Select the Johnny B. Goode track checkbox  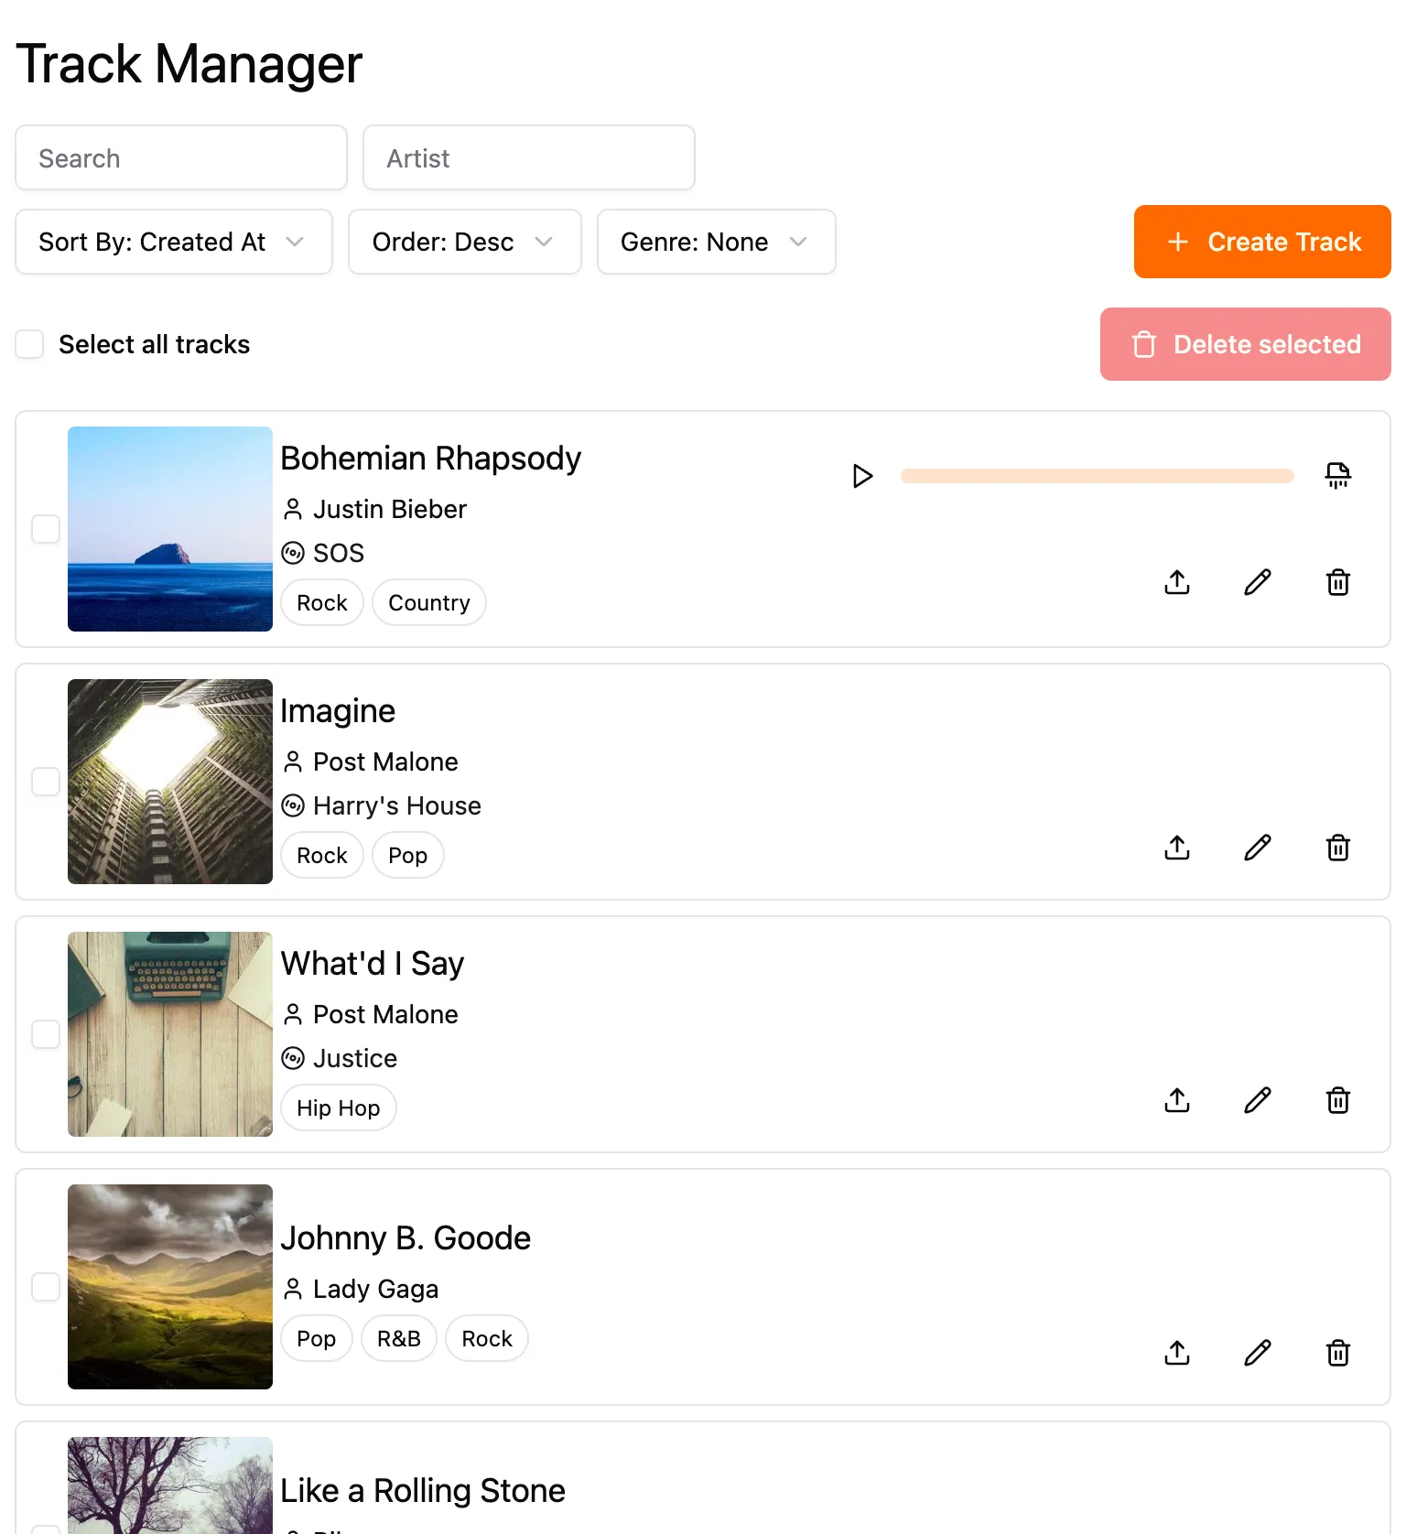[45, 1287]
